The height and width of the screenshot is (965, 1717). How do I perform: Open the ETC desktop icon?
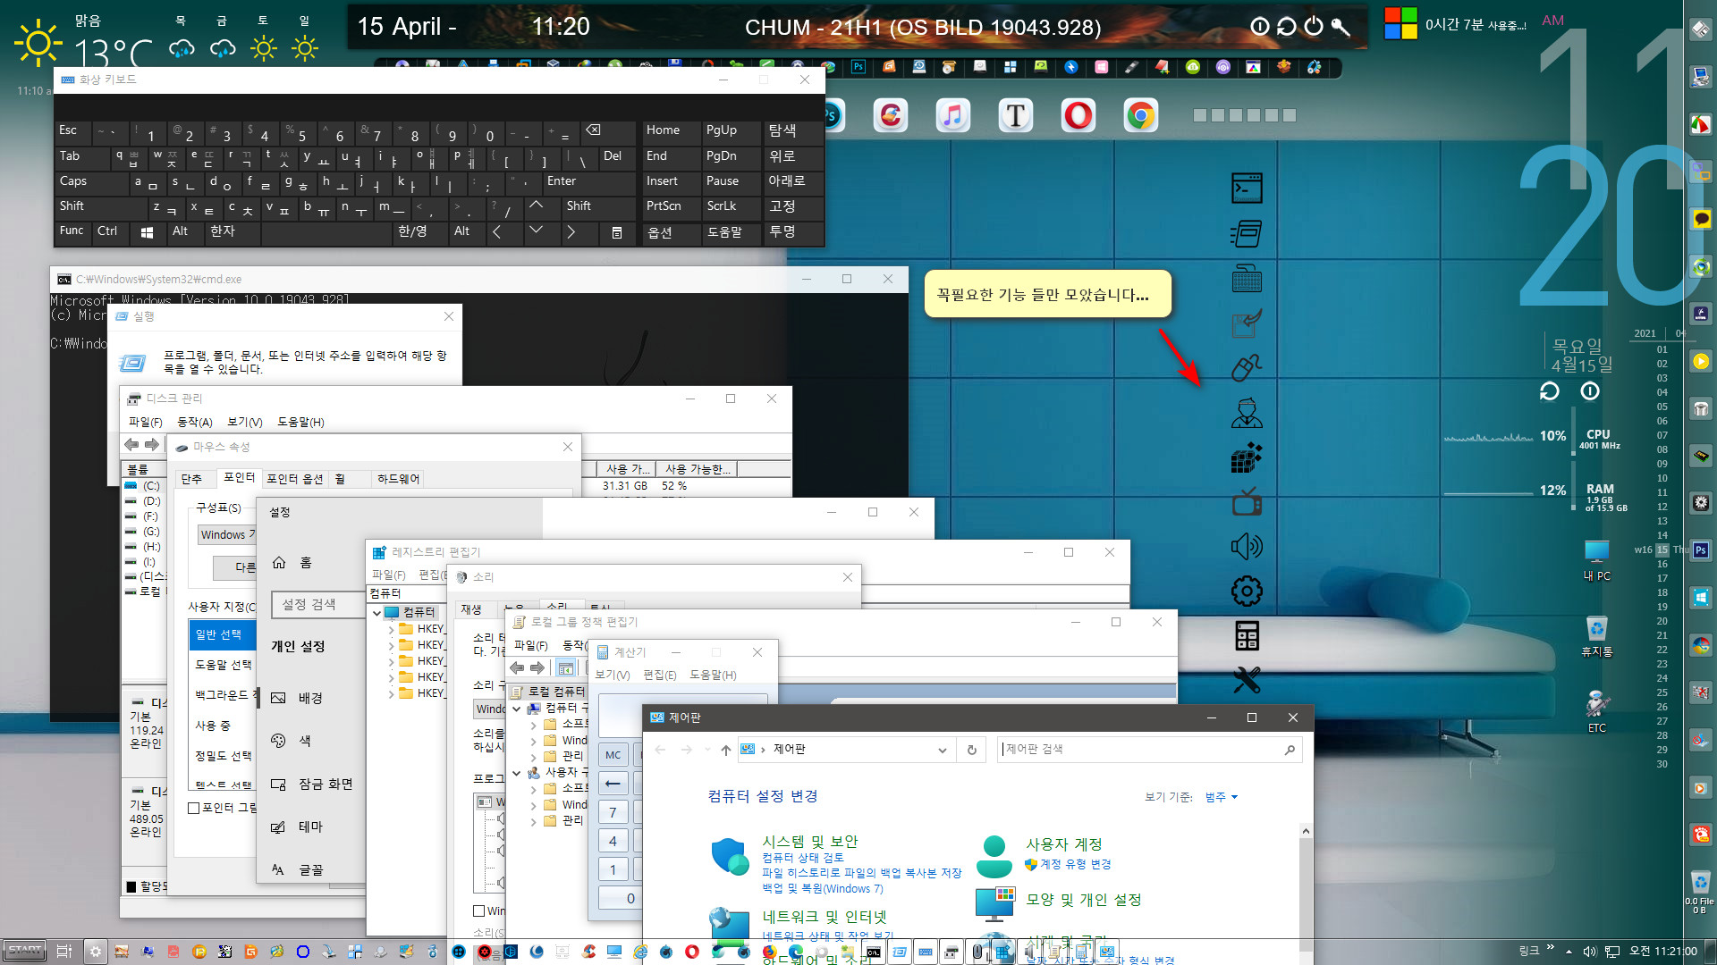1596,711
